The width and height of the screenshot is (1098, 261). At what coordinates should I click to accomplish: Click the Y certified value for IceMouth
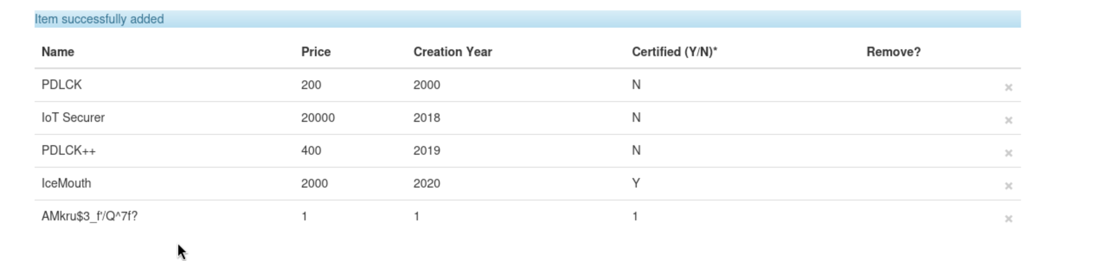pos(636,183)
